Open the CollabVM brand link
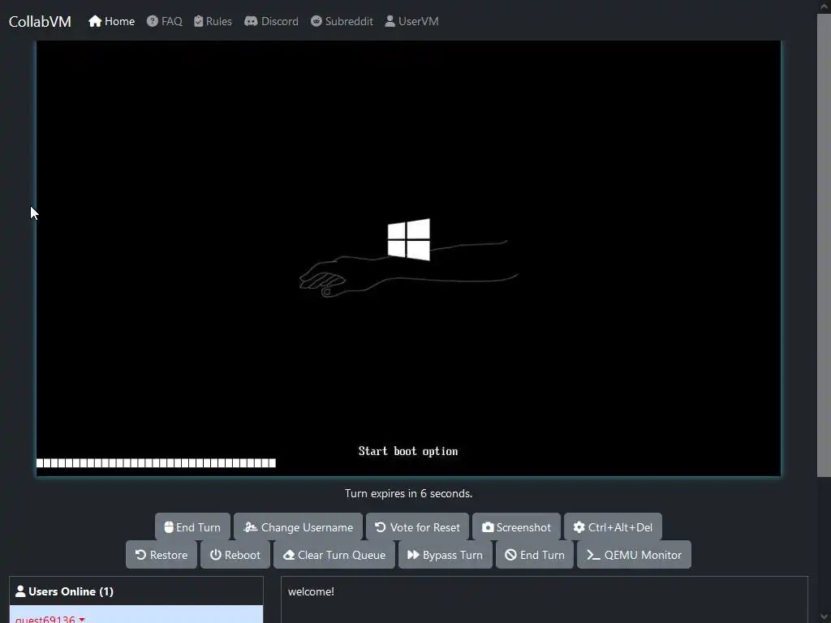The height and width of the screenshot is (623, 831). (x=40, y=21)
